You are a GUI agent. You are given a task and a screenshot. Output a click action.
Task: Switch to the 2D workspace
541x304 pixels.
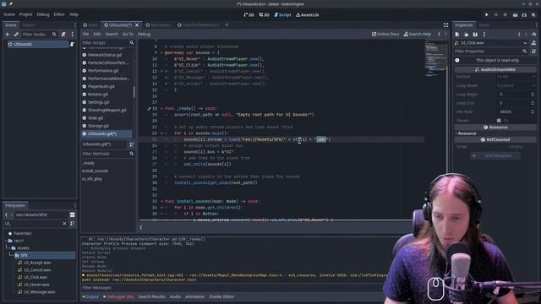click(249, 15)
